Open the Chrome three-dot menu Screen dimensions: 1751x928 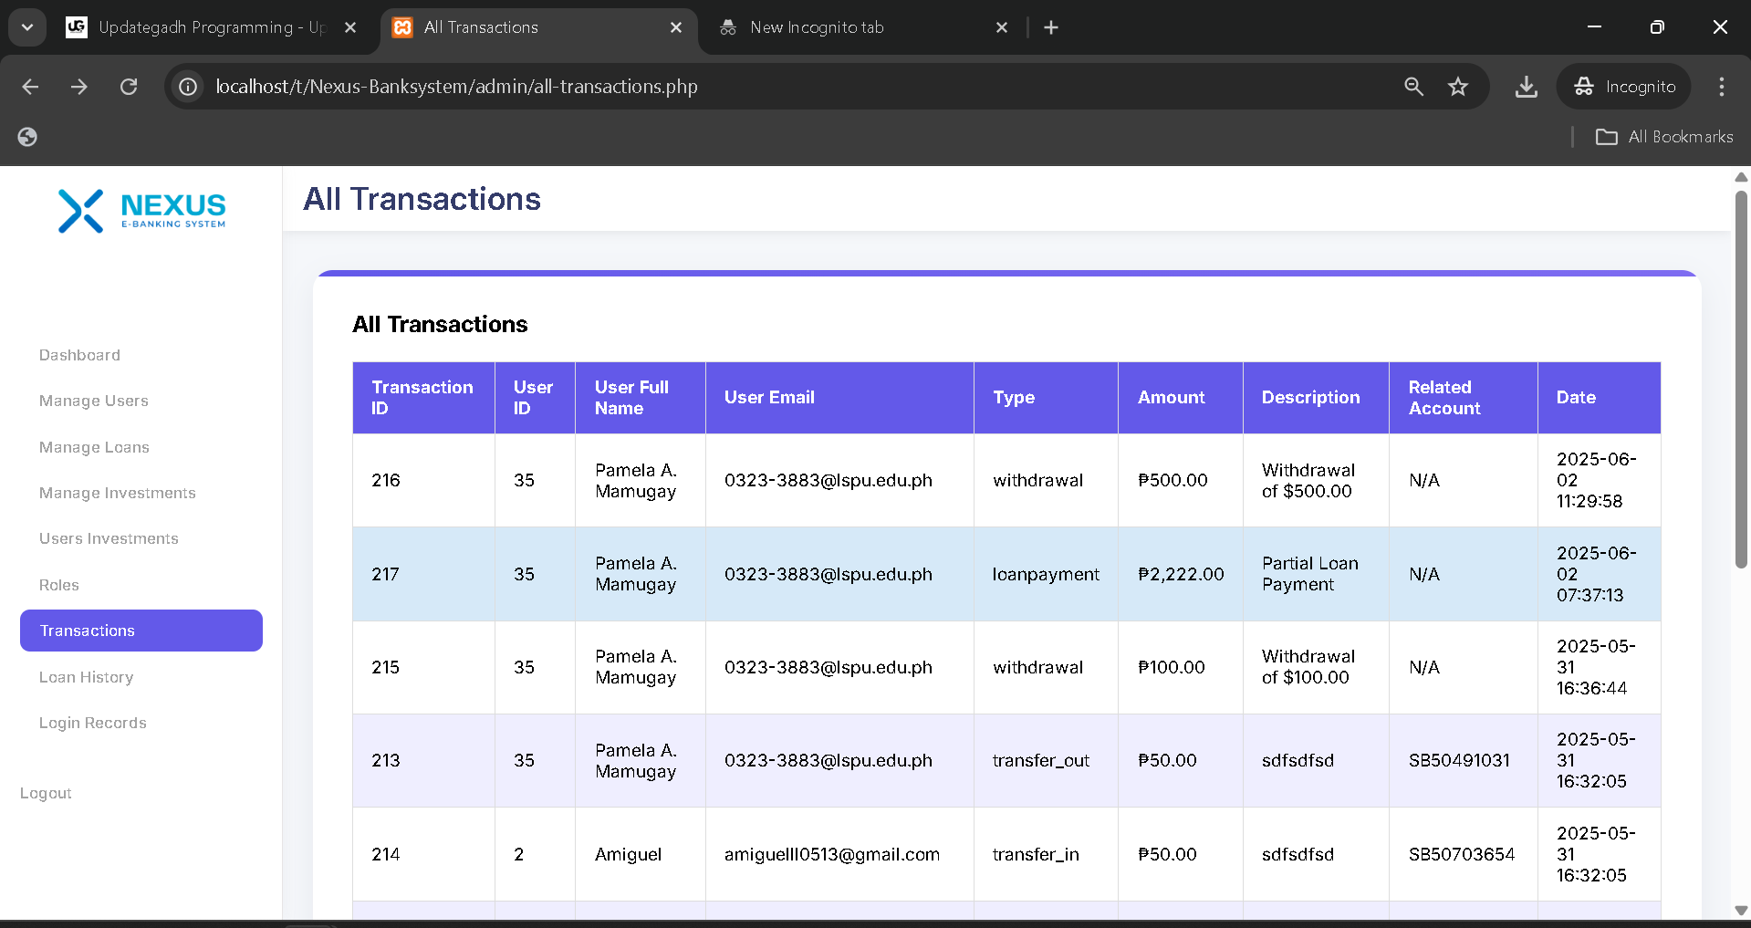[x=1721, y=87]
